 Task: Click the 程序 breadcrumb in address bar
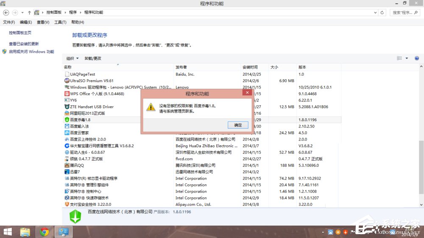tap(73, 12)
